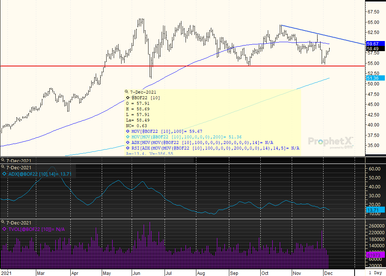386x276 pixels.
Task: Click the Jun label on the time axis
Action: click(x=136, y=273)
